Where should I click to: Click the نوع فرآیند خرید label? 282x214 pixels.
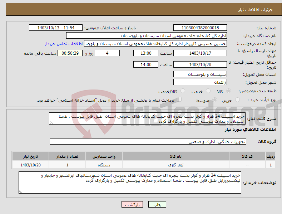pyautogui.click(x=262, y=100)
